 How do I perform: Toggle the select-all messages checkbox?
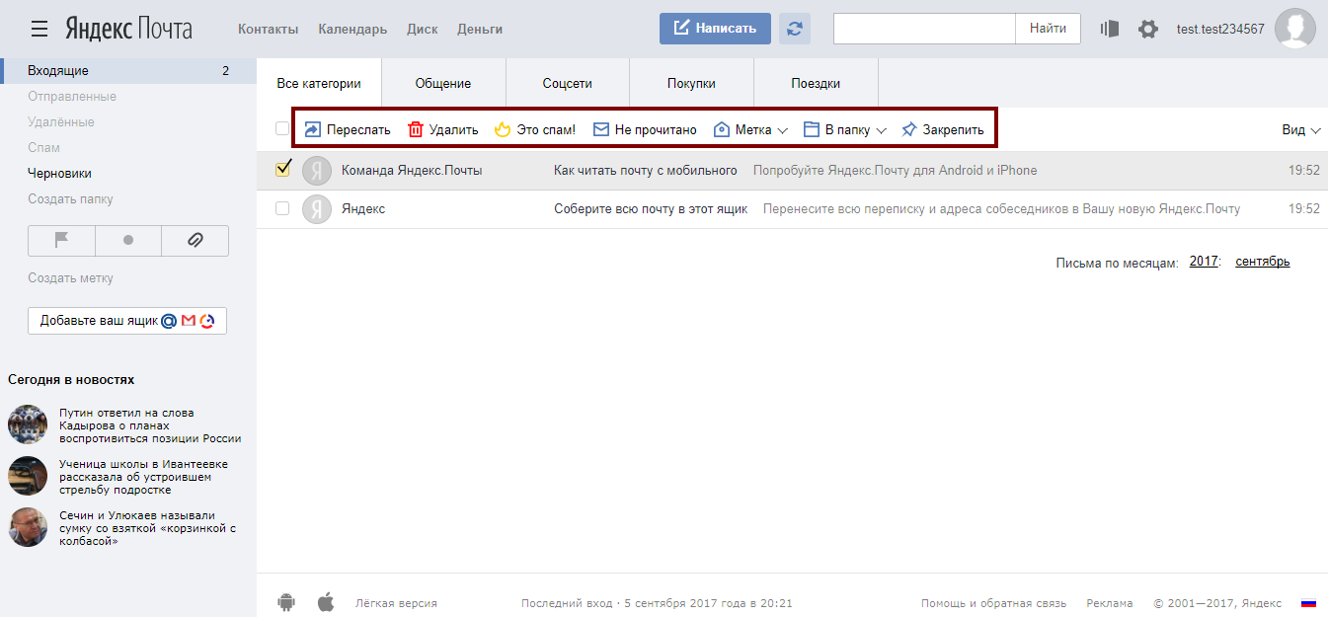click(282, 129)
